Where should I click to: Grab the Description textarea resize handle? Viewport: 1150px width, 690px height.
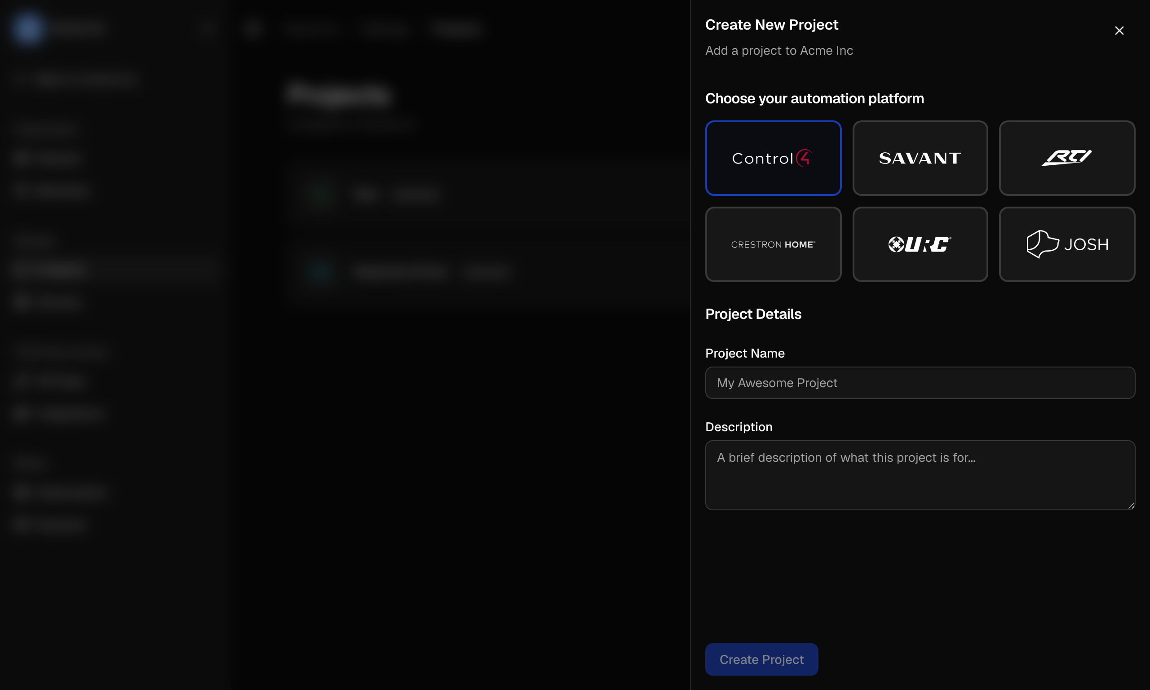pyautogui.click(x=1131, y=505)
